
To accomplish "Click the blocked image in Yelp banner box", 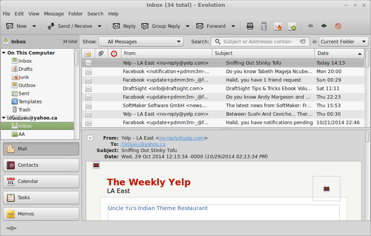I will (327, 189).
